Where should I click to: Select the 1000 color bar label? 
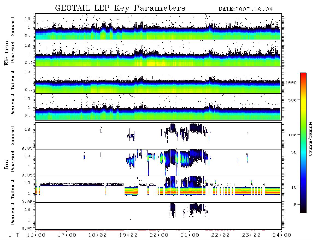291,83
